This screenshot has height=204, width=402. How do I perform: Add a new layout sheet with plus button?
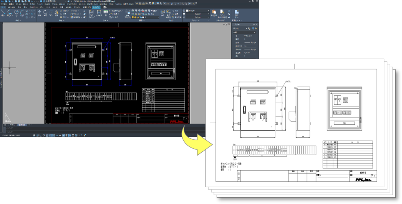tap(29, 125)
